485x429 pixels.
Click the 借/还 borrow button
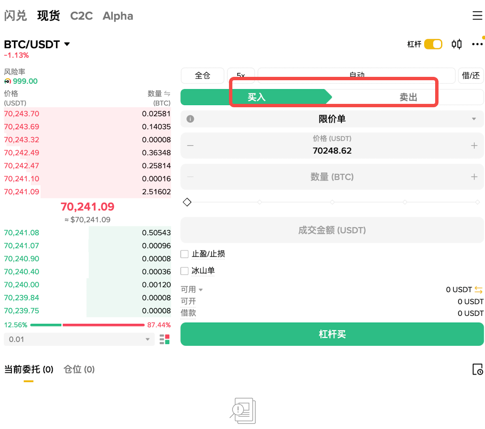tap(471, 76)
